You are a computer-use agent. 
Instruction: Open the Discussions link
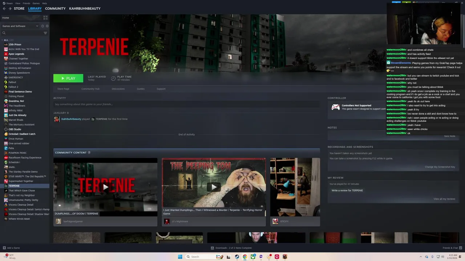click(118, 89)
